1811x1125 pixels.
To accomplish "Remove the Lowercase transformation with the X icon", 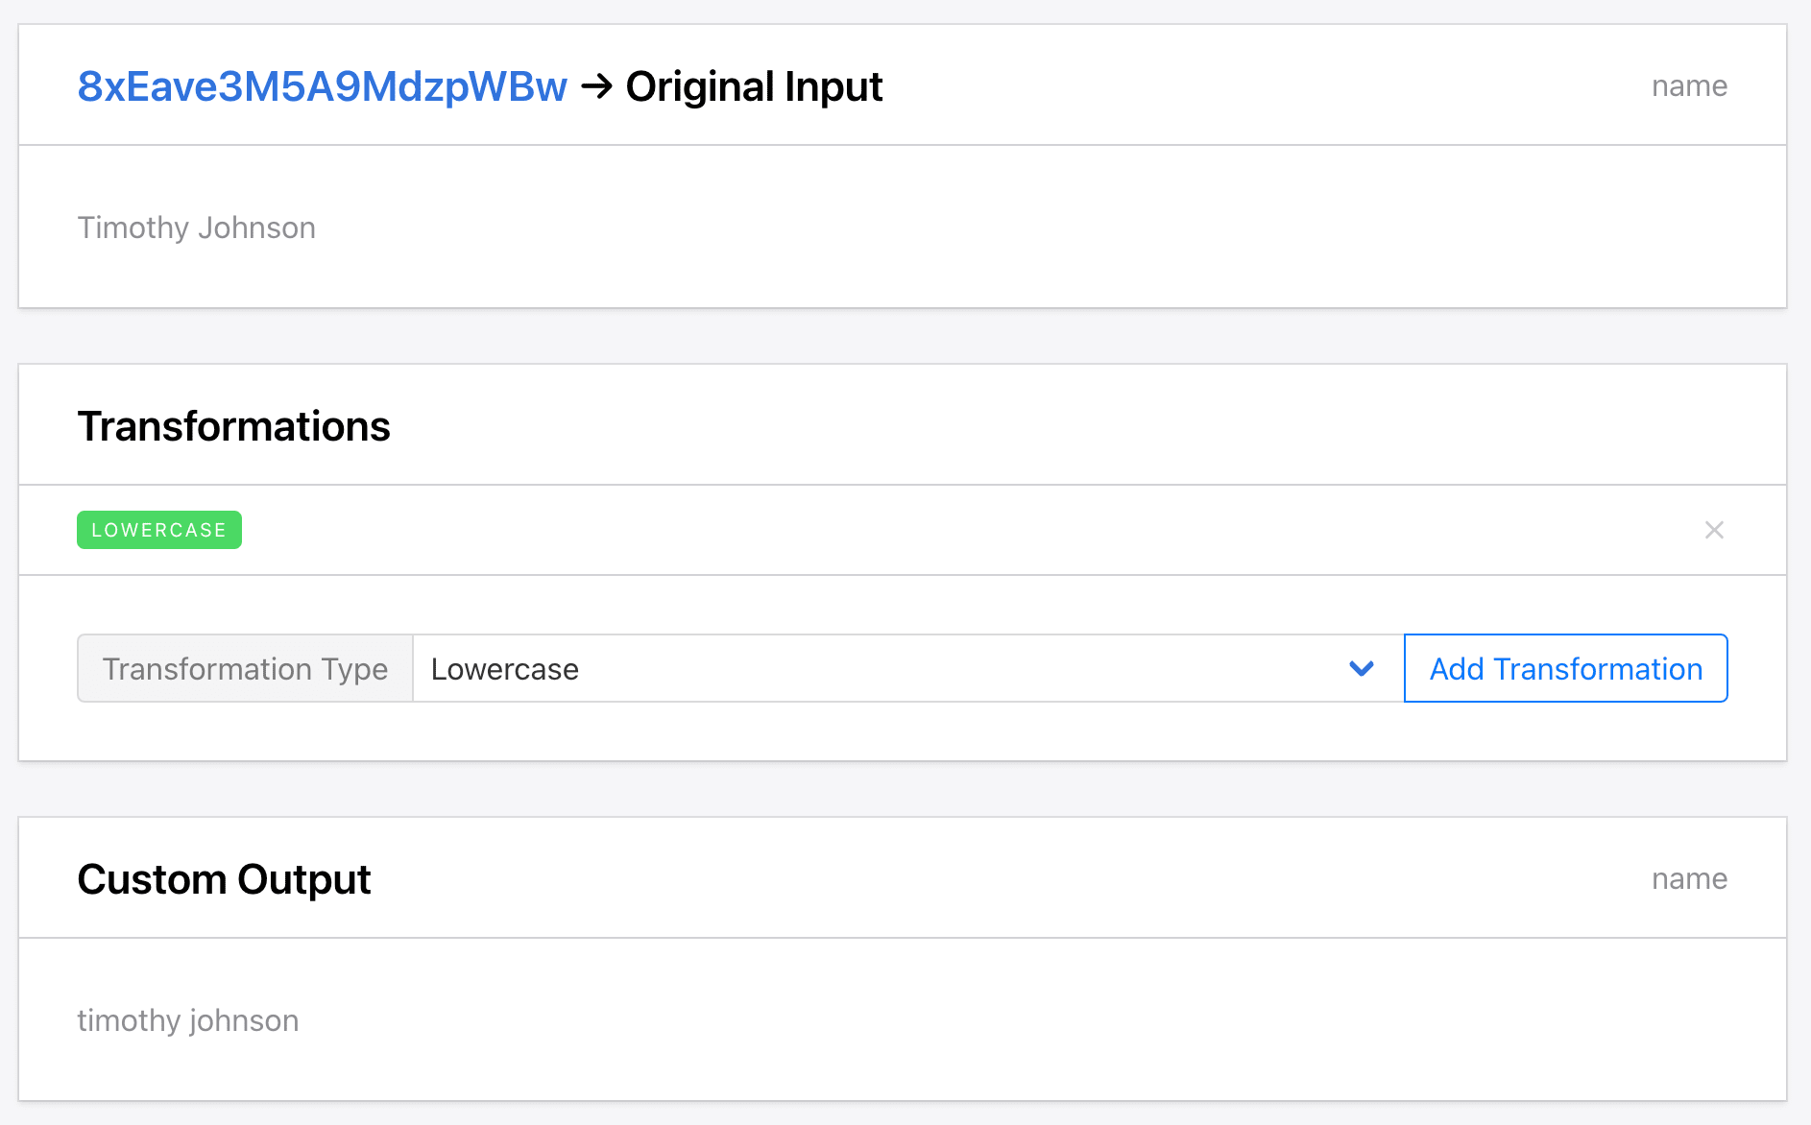I will click(x=1714, y=530).
